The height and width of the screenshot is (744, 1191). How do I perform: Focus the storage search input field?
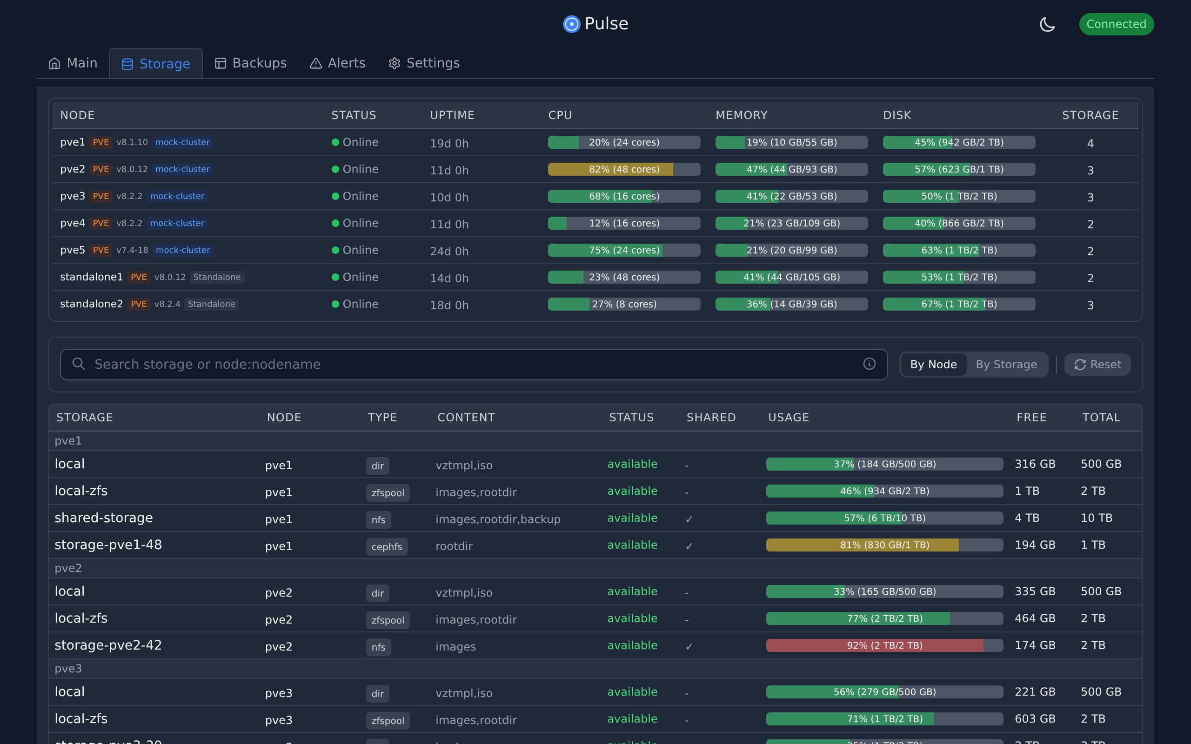[x=473, y=365]
